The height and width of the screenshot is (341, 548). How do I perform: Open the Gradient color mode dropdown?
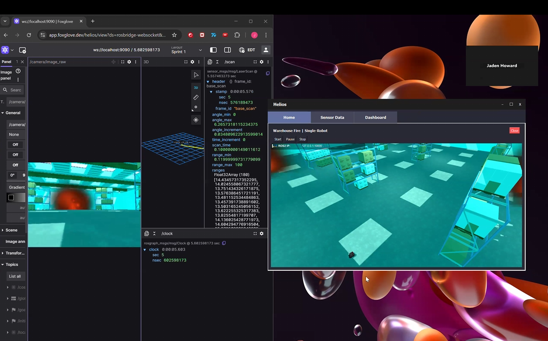coord(16,187)
